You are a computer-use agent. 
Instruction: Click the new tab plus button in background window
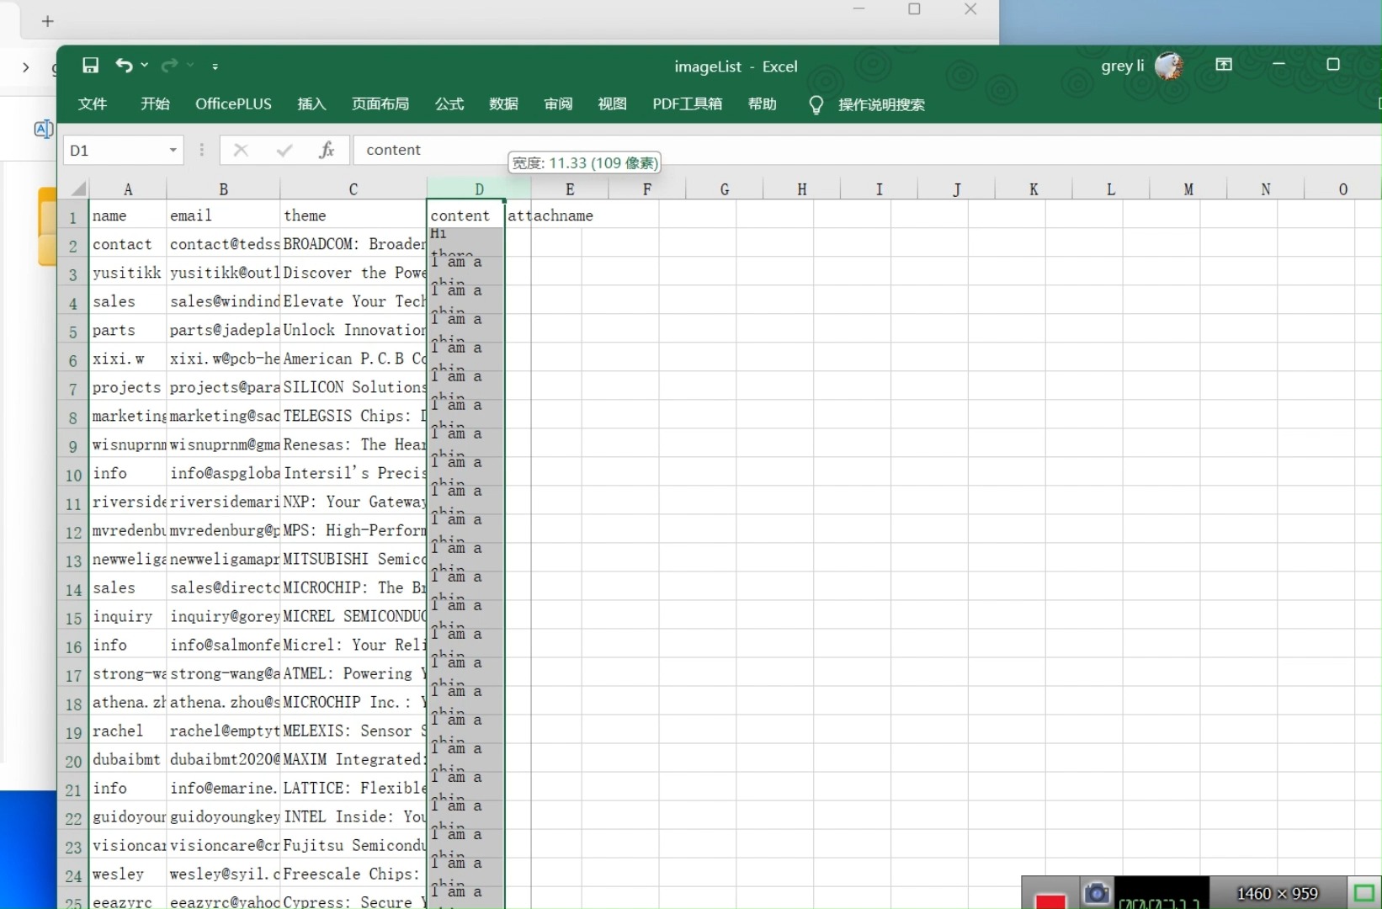[x=48, y=21]
